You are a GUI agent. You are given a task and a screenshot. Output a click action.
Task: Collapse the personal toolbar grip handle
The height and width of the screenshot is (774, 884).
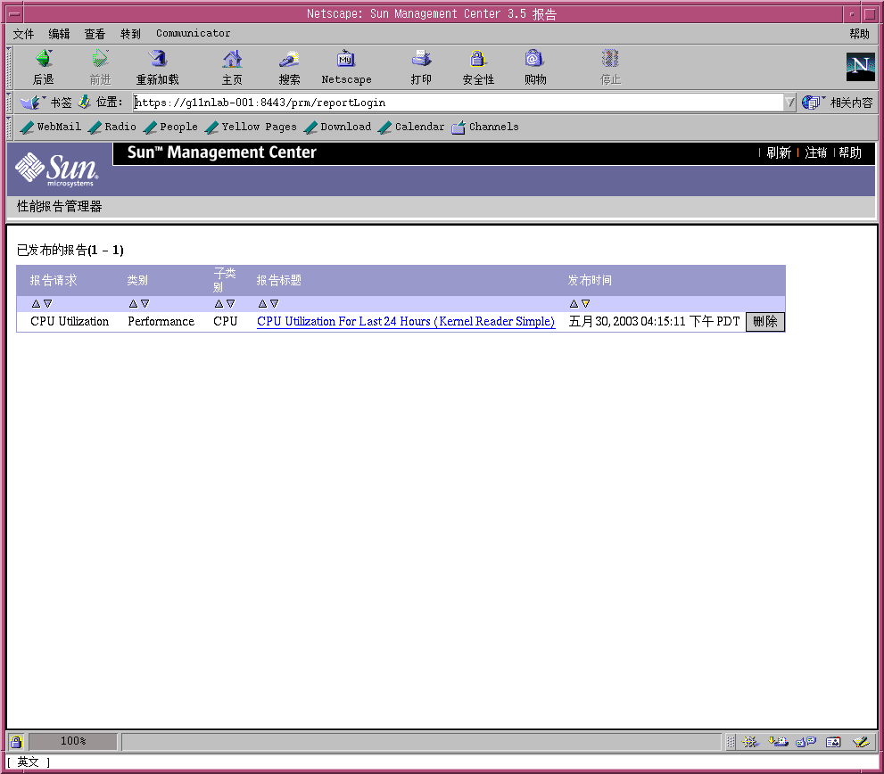pyautogui.click(x=9, y=128)
